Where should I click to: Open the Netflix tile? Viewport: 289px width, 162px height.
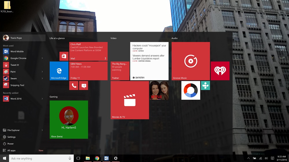[159, 90]
